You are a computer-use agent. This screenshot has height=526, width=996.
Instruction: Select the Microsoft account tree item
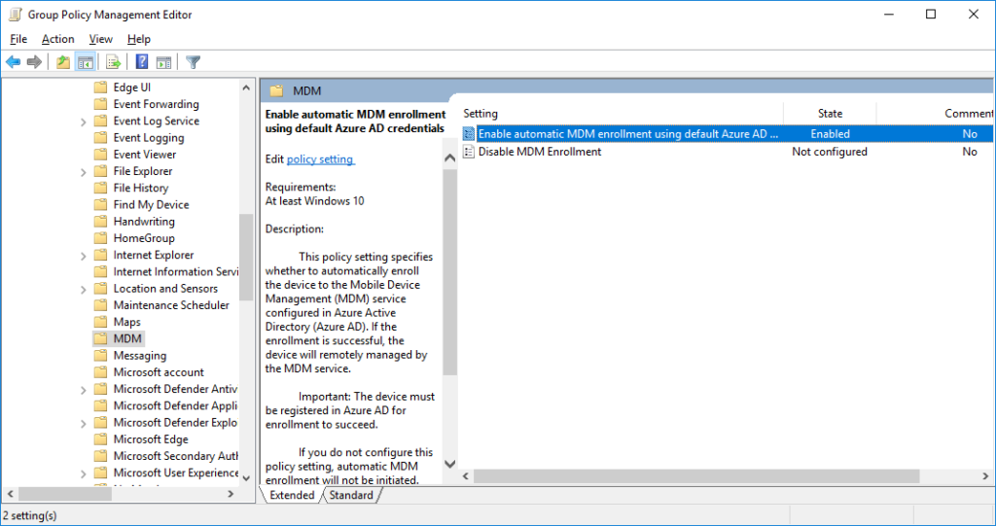[x=159, y=371]
